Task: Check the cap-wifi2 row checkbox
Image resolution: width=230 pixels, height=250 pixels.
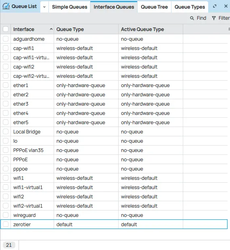Action: 6,67
